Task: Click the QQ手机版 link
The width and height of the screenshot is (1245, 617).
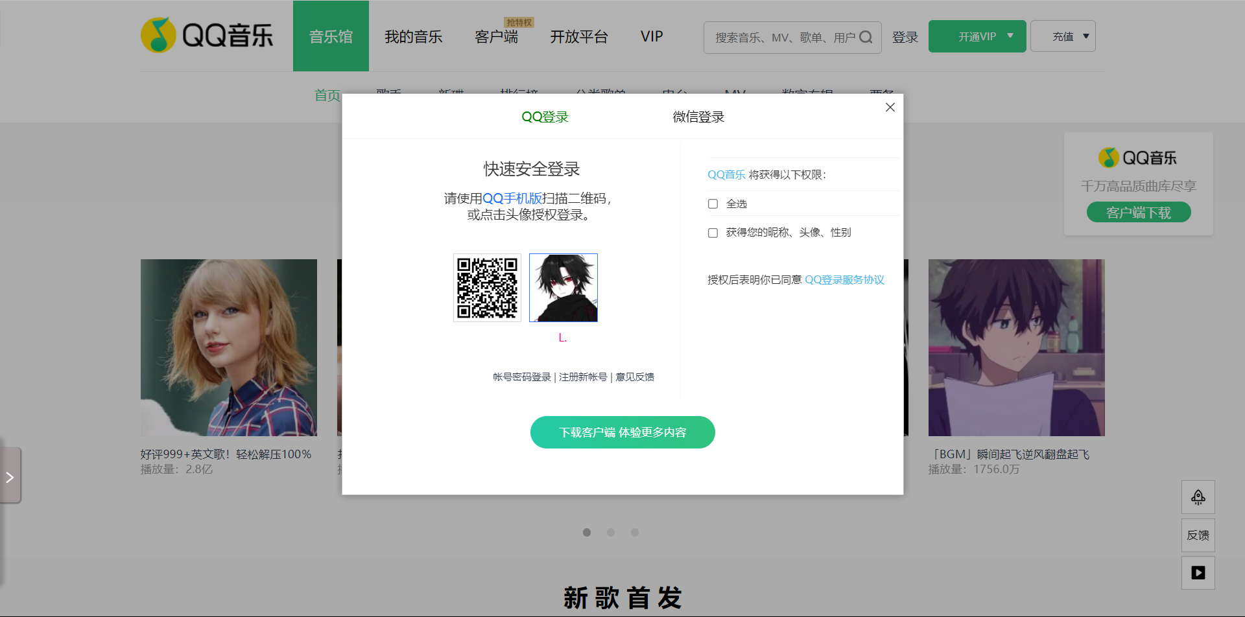Action: coord(512,198)
